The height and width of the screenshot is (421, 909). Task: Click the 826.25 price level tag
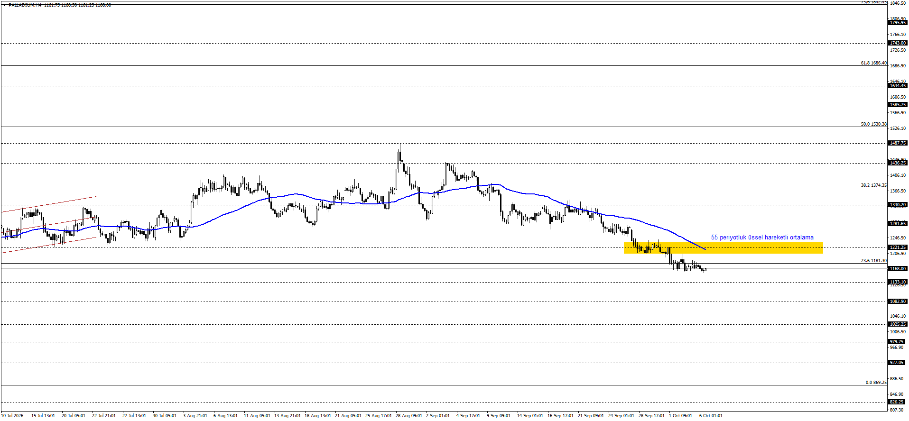click(897, 402)
